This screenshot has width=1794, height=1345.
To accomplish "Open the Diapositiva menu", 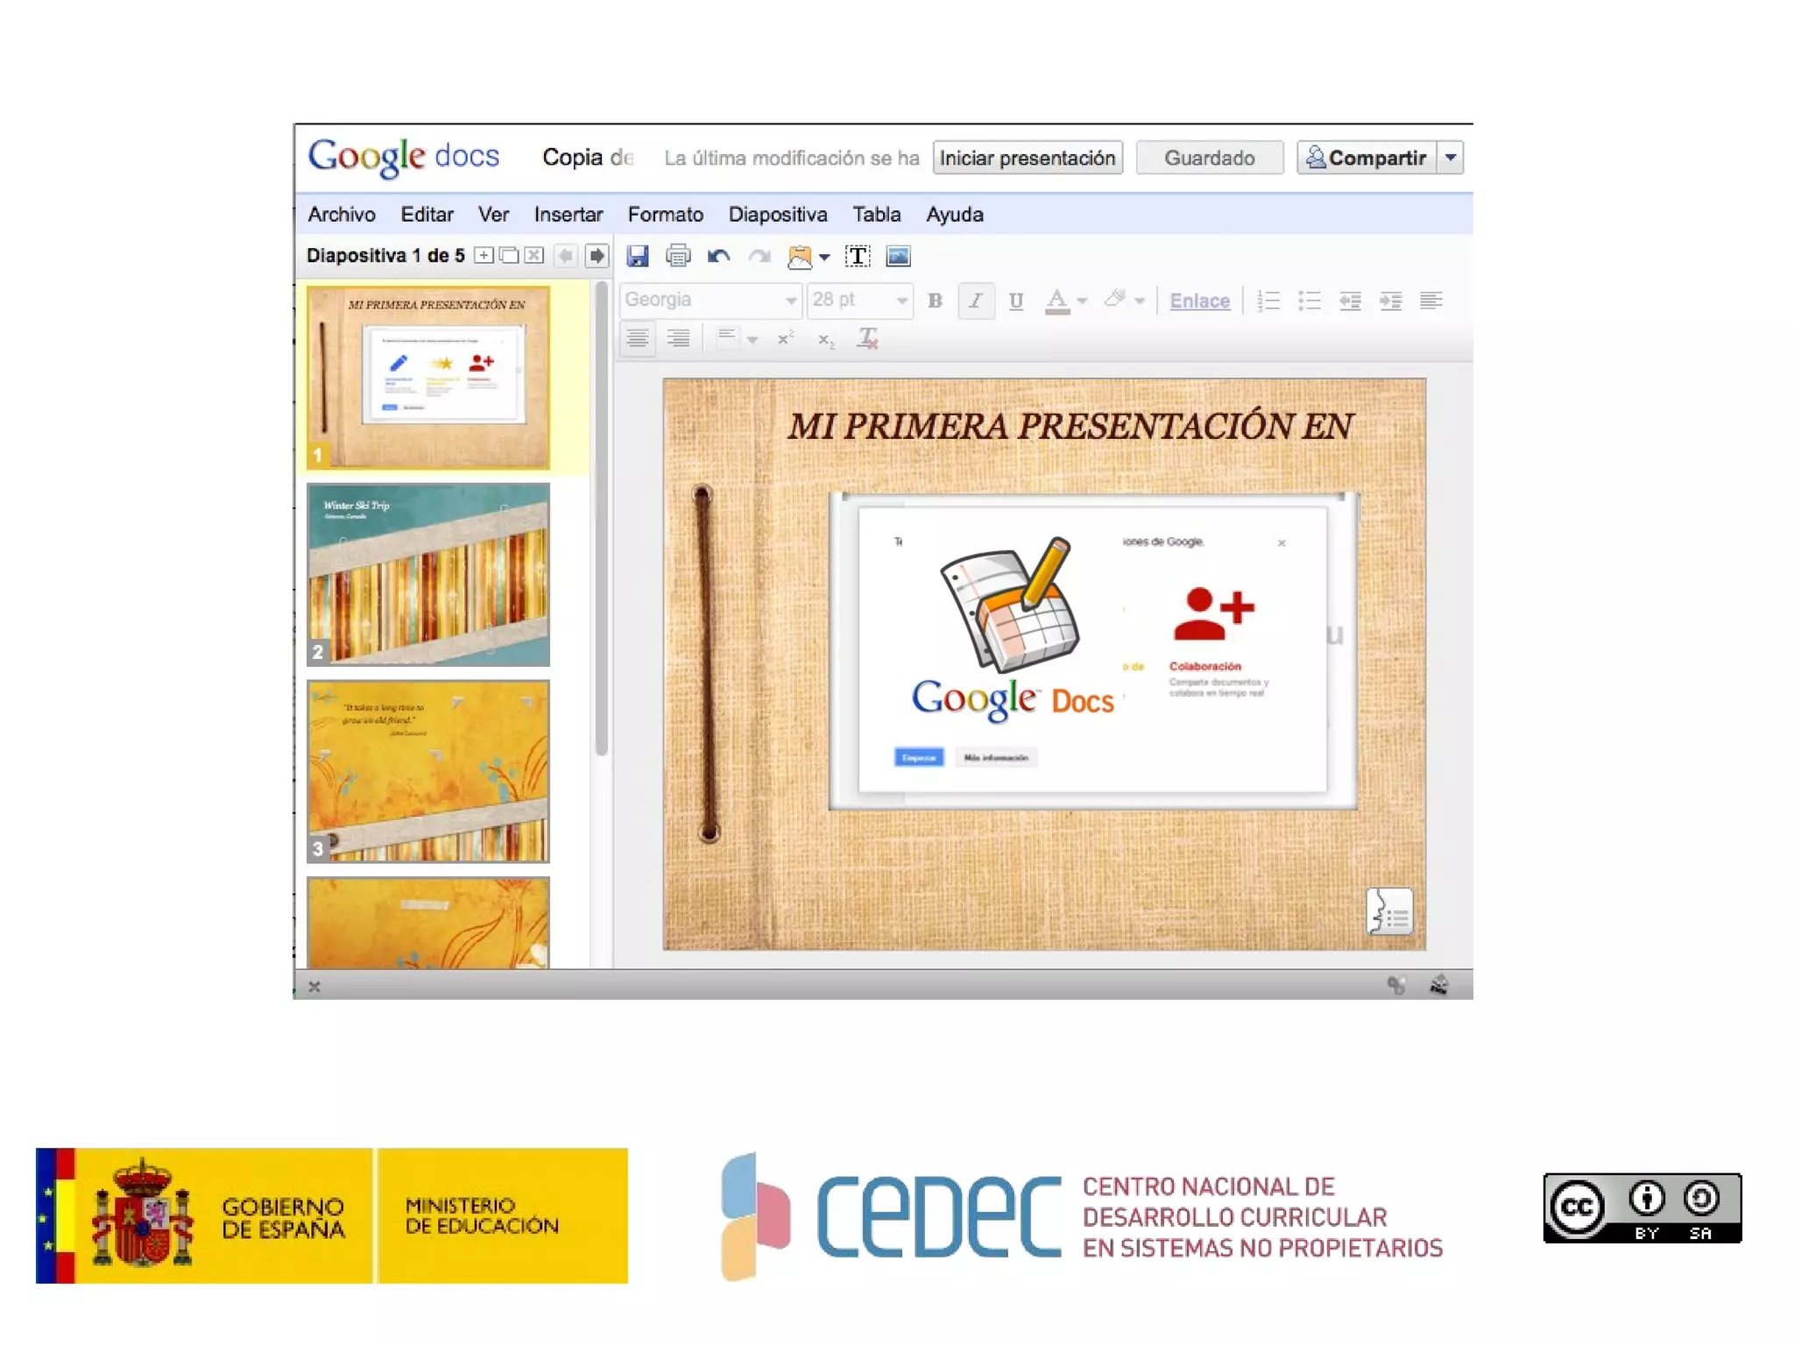I will [777, 214].
